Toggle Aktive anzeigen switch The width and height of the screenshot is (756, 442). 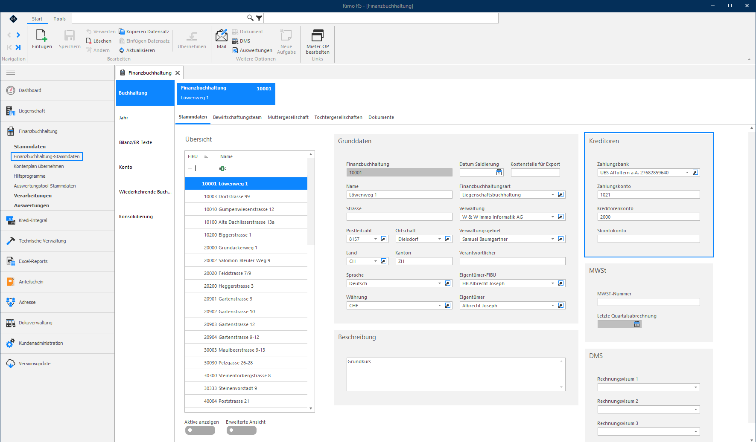pyautogui.click(x=200, y=430)
